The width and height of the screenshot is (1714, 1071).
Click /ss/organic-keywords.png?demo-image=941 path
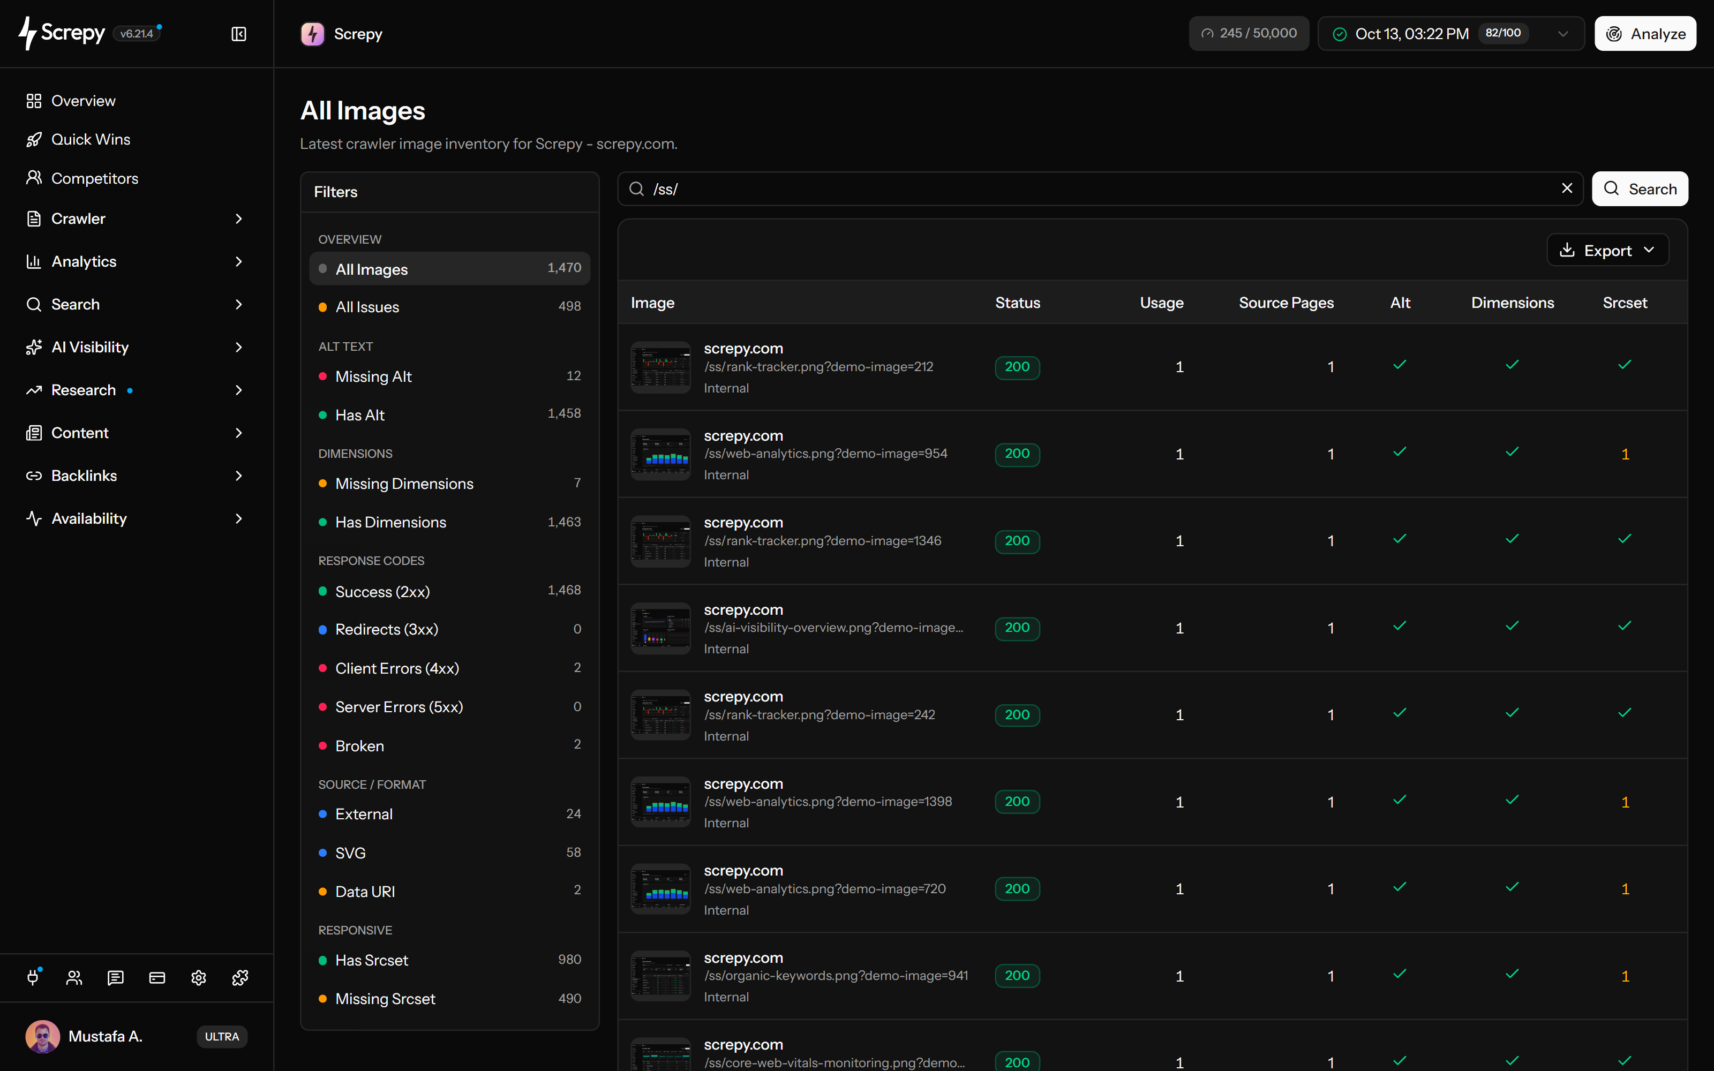[836, 975]
